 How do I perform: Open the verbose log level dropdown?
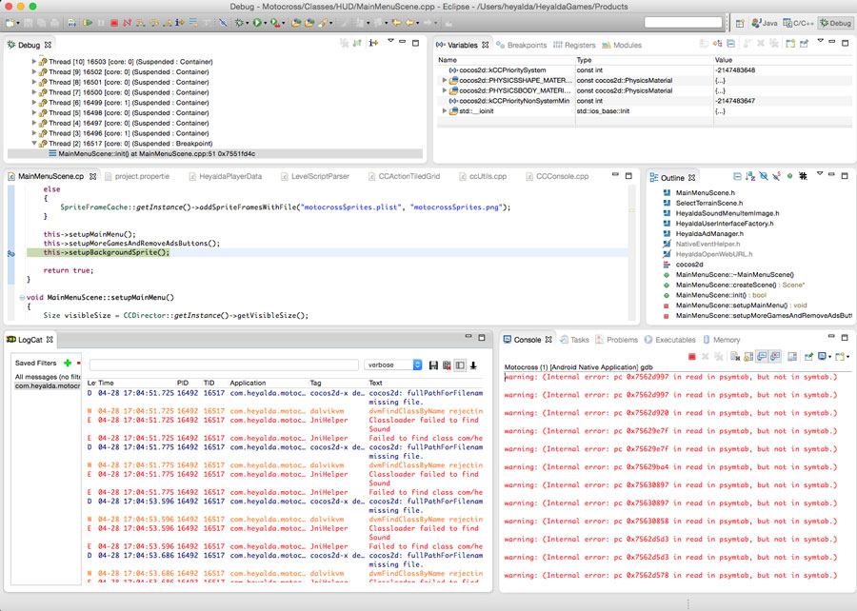393,365
